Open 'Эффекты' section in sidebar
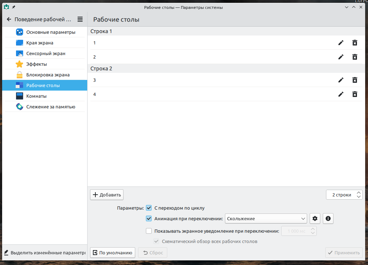Image resolution: width=368 pixels, height=265 pixels. point(36,64)
